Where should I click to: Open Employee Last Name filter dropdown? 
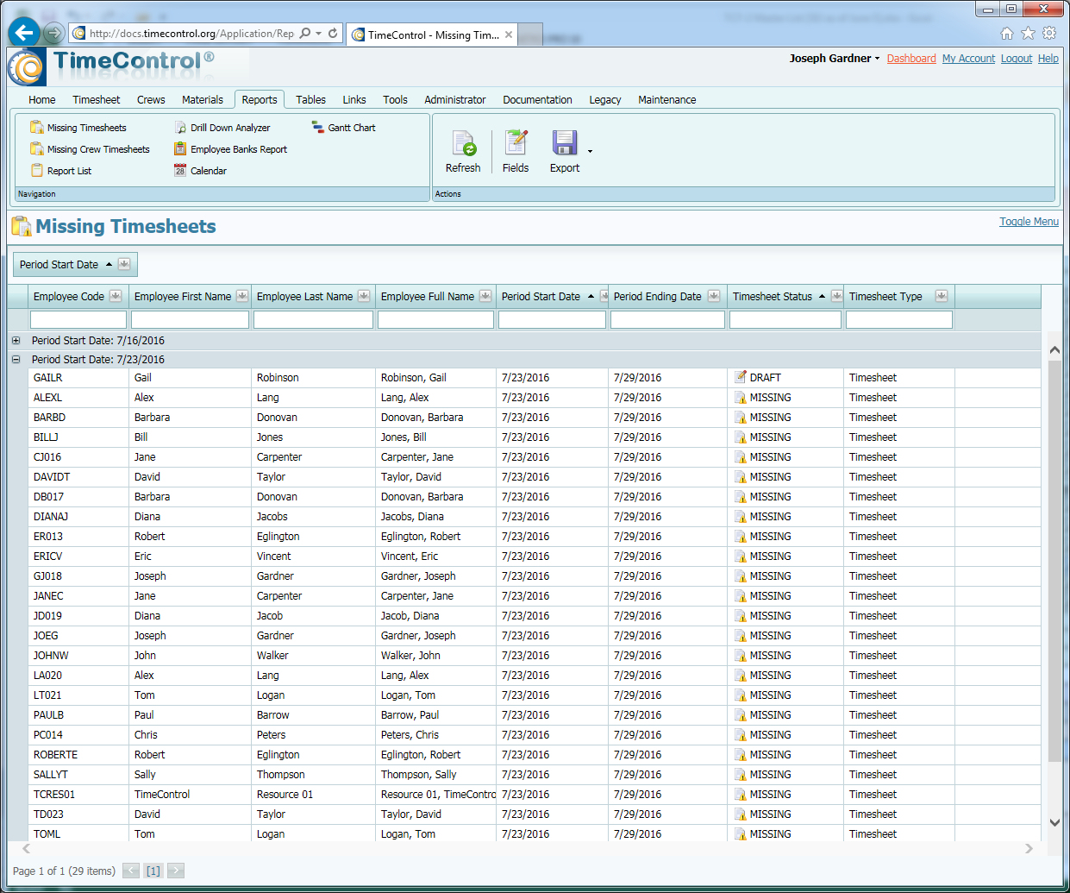point(364,296)
